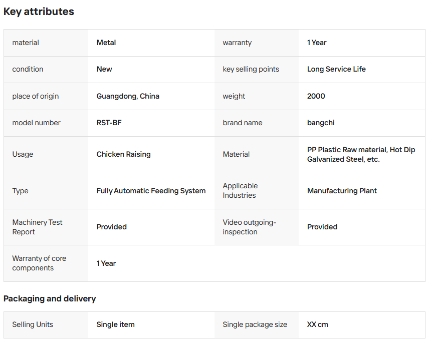Viewport: 429px width, 344px height.
Task: Click Manufacturing Plant industry value
Action: tap(342, 191)
